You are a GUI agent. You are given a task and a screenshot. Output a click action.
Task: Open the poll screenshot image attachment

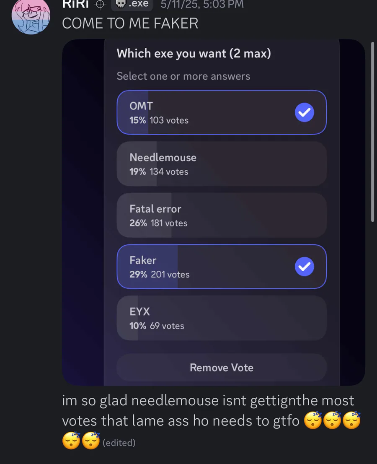click(x=214, y=213)
